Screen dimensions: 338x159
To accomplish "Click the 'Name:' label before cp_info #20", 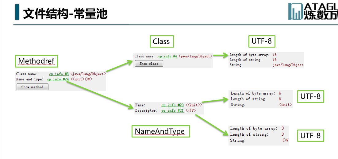I will click(x=140, y=105).
